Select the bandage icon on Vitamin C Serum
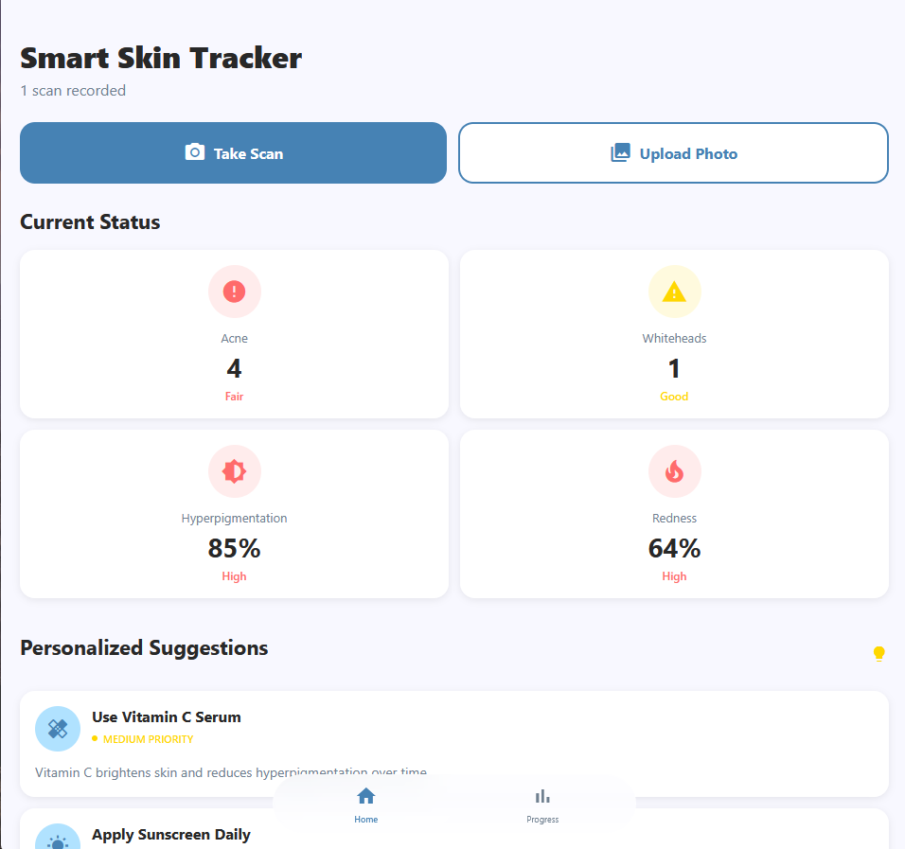The height and width of the screenshot is (849, 905). (58, 729)
